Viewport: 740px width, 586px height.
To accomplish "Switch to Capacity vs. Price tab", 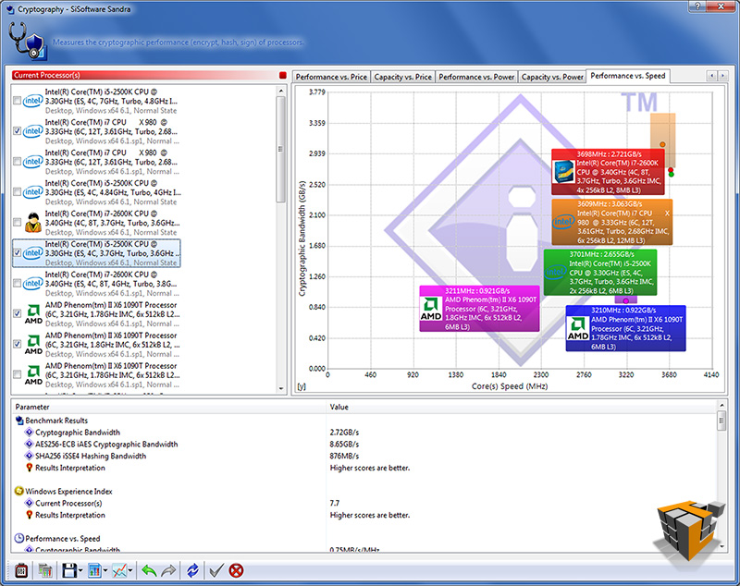I will coord(402,77).
